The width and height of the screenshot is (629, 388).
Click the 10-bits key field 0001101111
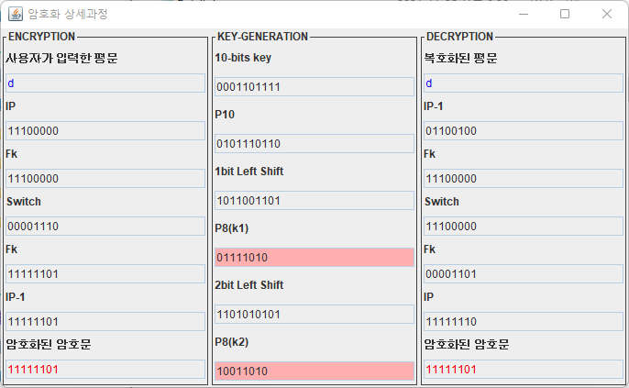point(314,86)
